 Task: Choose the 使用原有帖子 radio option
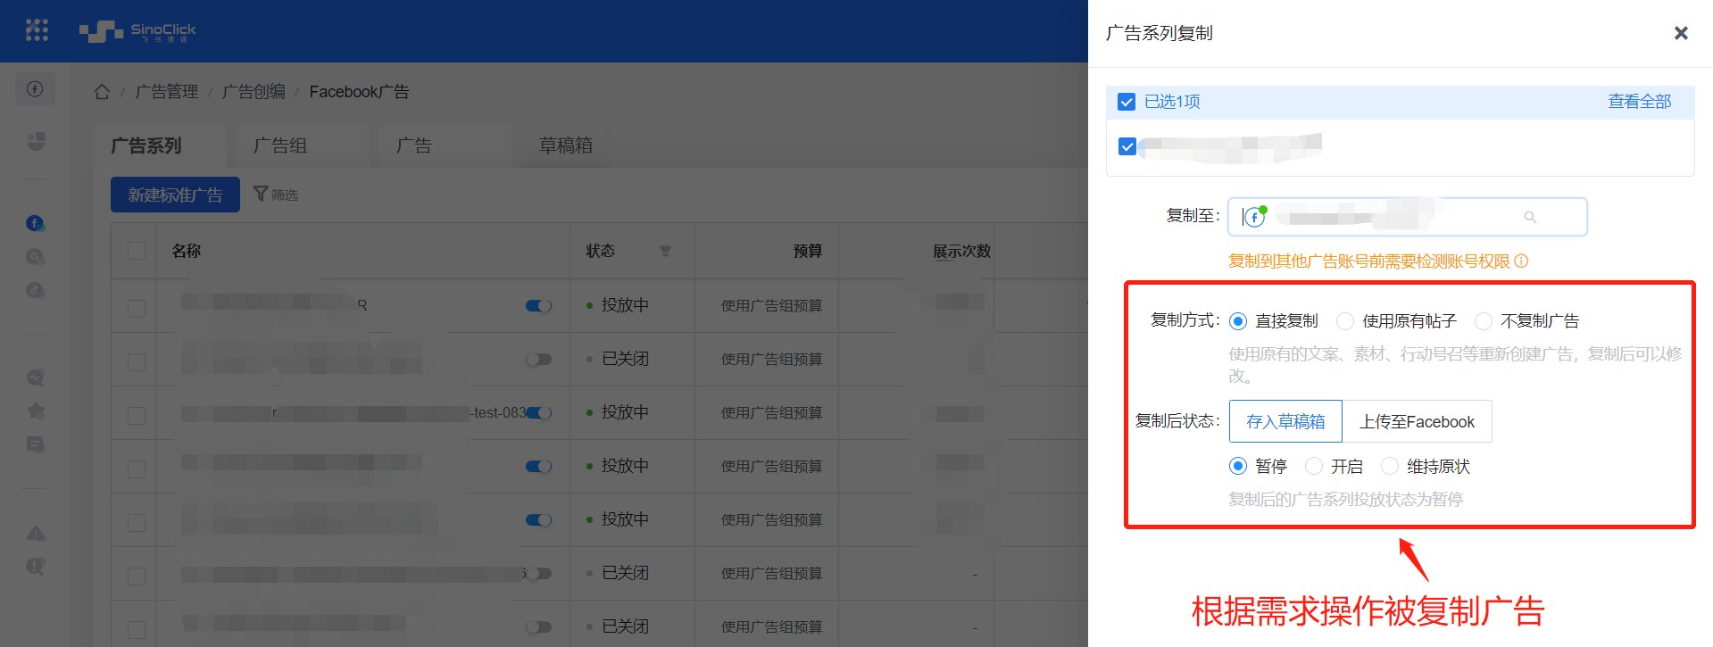coord(1344,321)
